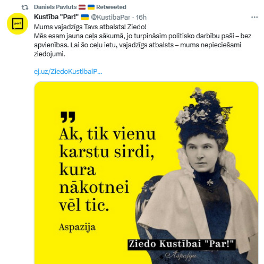Click the tweet line ending with ziedojumi
This screenshot has width=264, height=264.
[49, 54]
